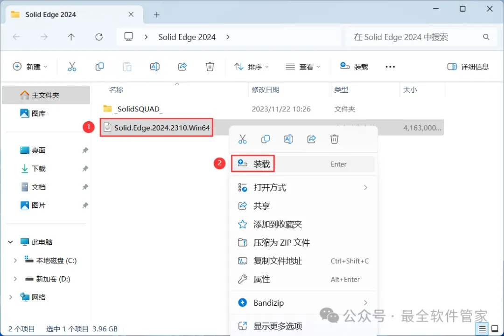504x336 pixels.
Task: Click the 装载 mount button in the toolbar
Action: [354, 67]
